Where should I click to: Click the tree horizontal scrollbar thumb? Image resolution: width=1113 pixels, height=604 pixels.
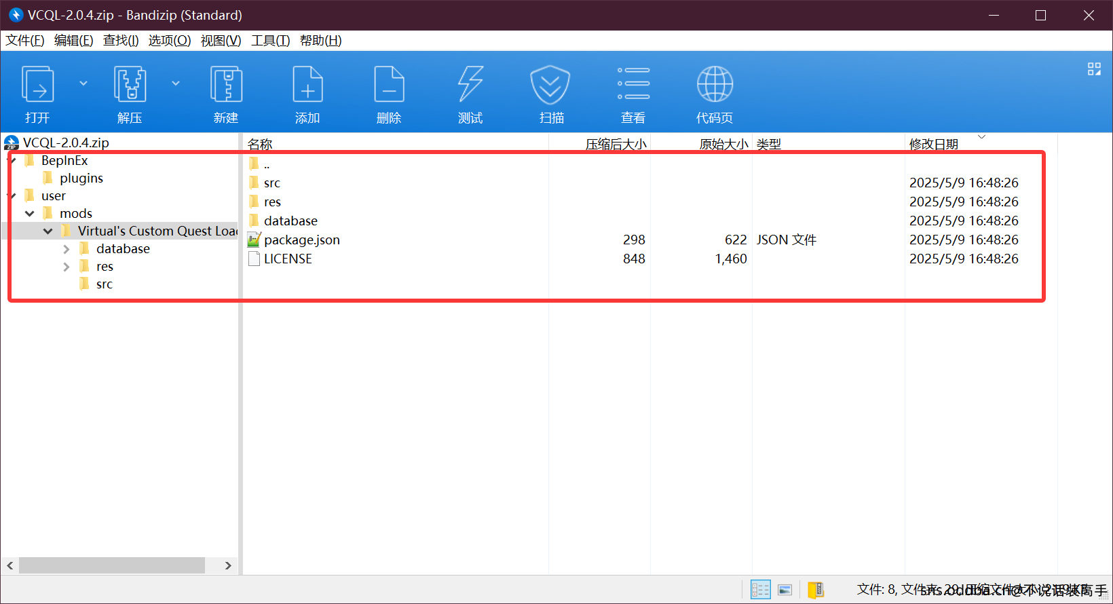pyautogui.click(x=112, y=565)
